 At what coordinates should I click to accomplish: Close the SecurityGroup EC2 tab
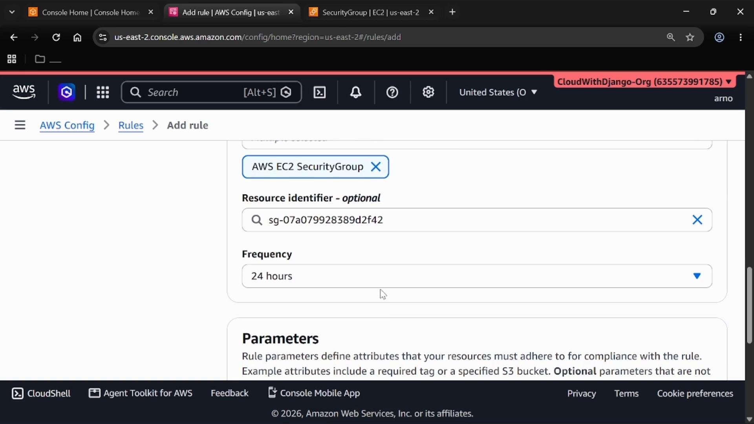pos(431,12)
